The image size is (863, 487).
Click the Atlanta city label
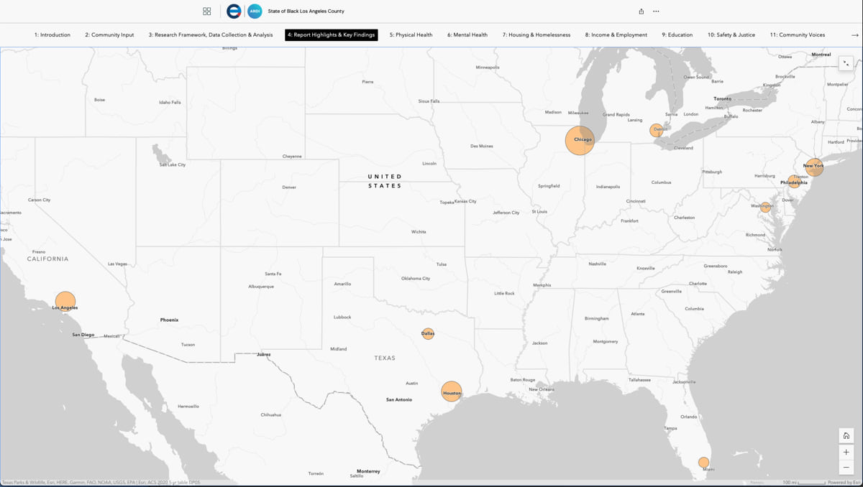point(638,314)
